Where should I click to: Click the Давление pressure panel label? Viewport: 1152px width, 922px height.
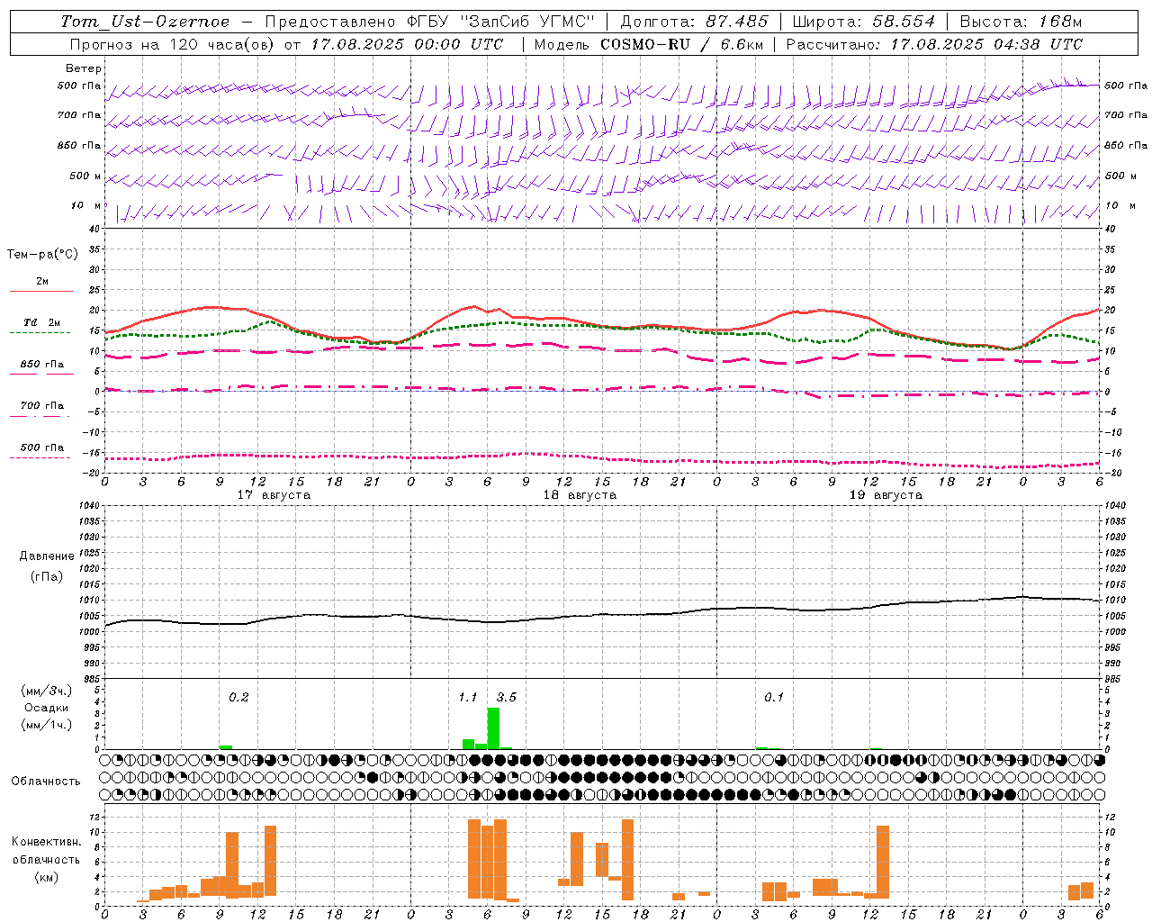pyautogui.click(x=47, y=556)
